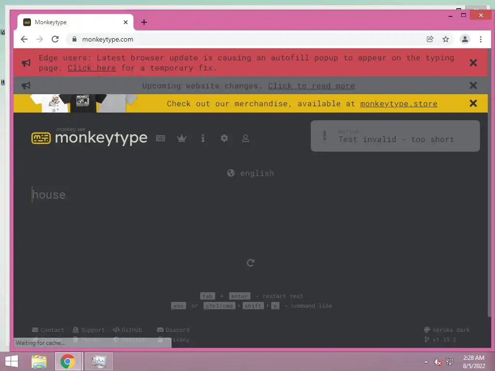Open the english language selector

pyautogui.click(x=250, y=173)
